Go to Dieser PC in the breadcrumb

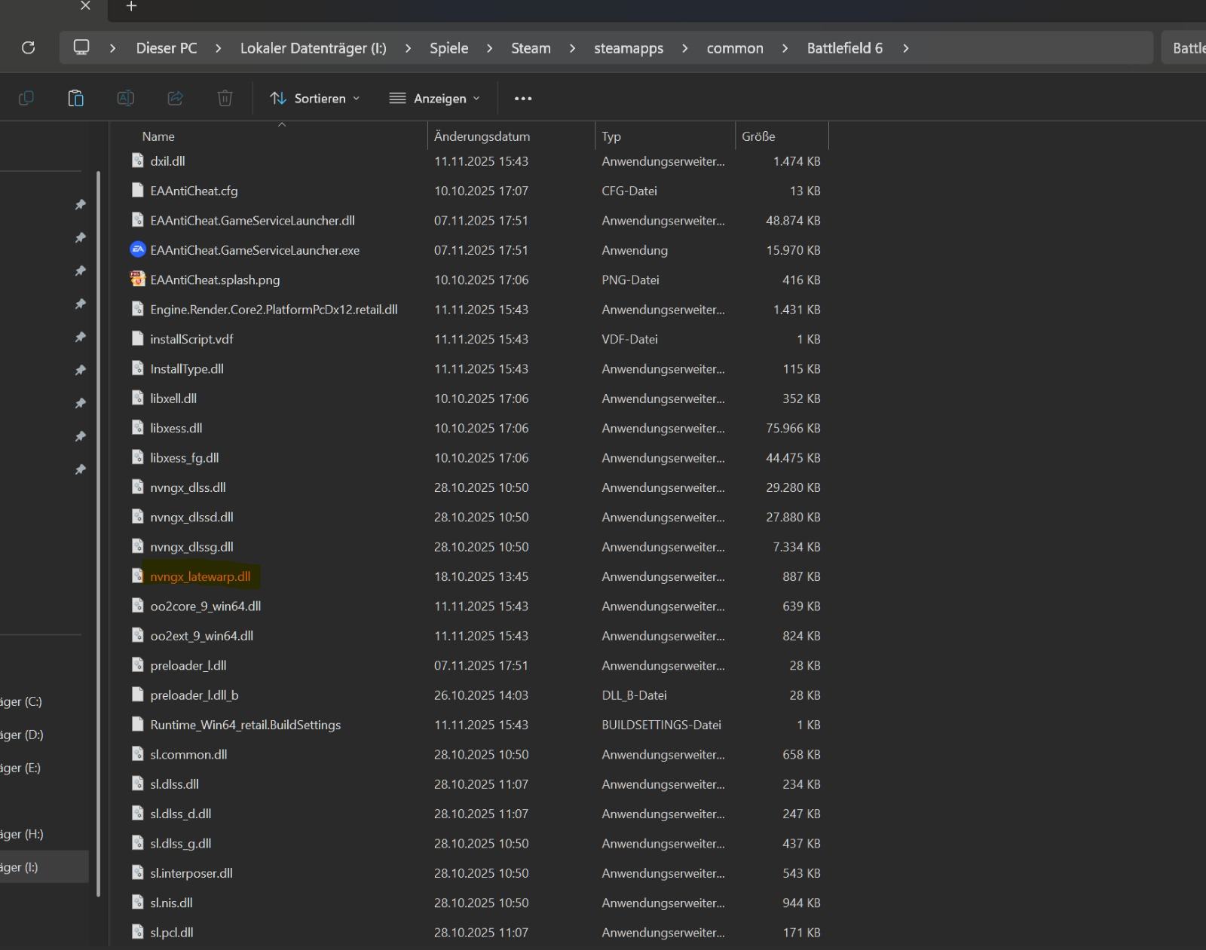coord(167,48)
